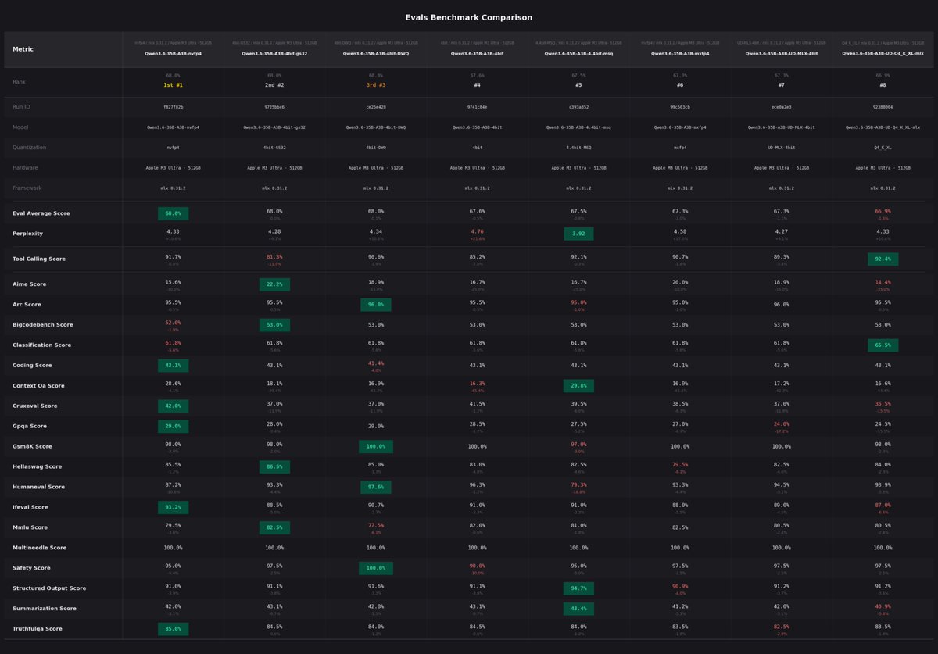Click the Quantization row label
Viewport: 938px width, 654px height.
click(29, 147)
